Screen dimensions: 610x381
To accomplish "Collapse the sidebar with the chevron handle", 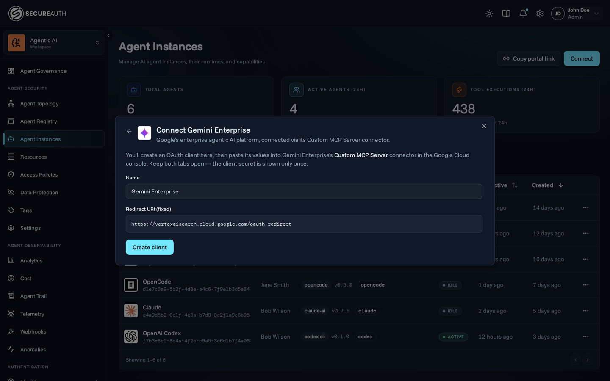I will pyautogui.click(x=108, y=36).
